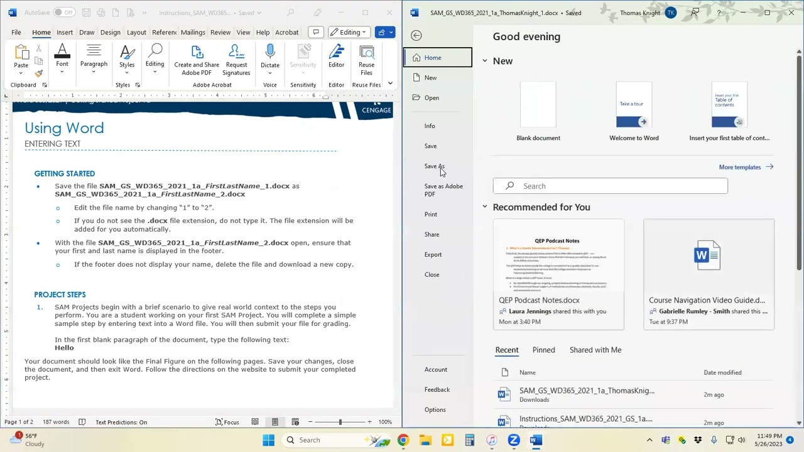804x452 pixels.
Task: Open the Paragraph group dropdown
Action: pyautogui.click(x=94, y=58)
